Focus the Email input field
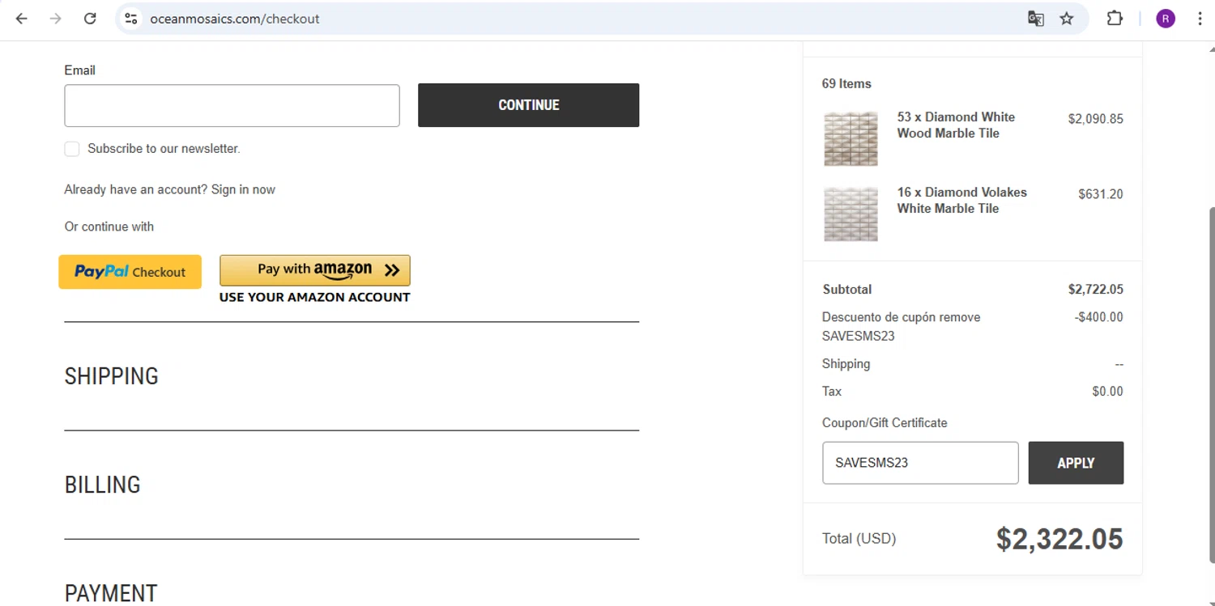The image size is (1215, 606). point(232,105)
